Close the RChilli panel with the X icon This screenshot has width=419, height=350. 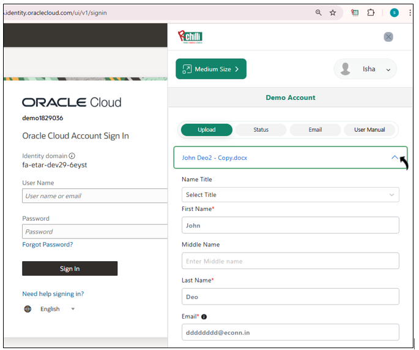(x=388, y=37)
